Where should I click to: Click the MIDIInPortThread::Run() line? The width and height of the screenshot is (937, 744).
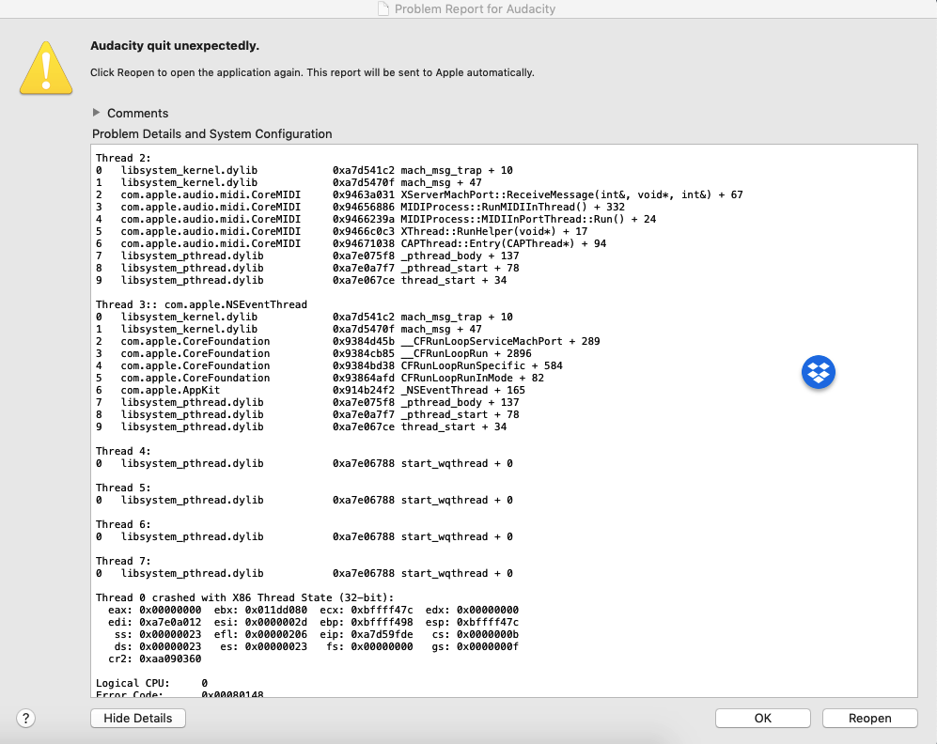click(x=376, y=219)
